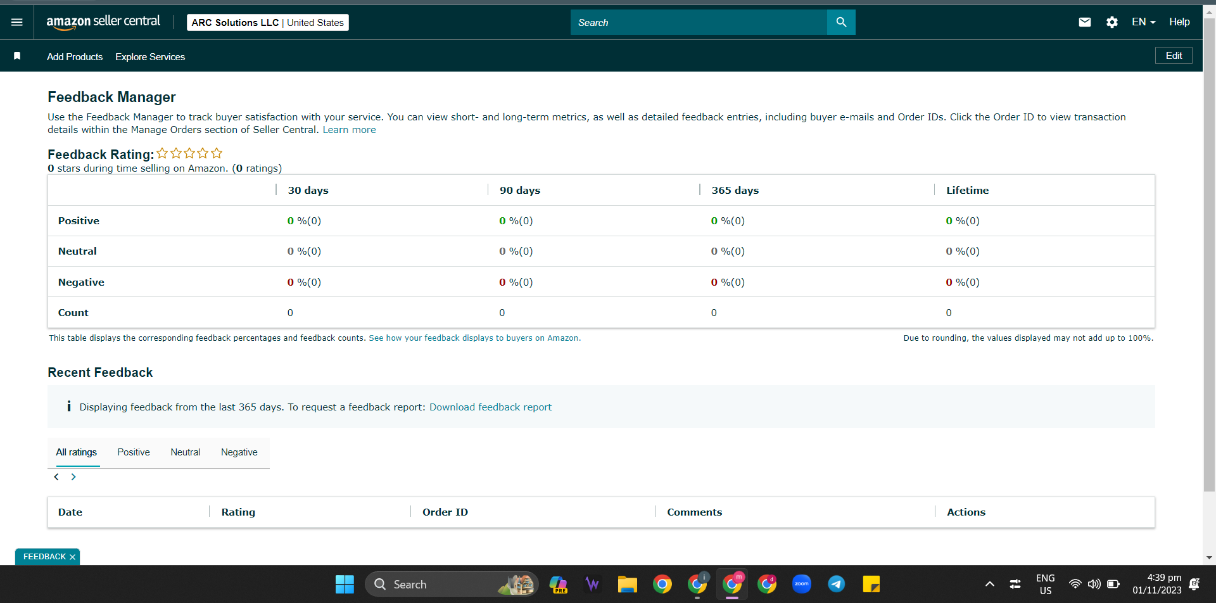Click the Actions column header
The height and width of the screenshot is (603, 1216).
pos(966,512)
